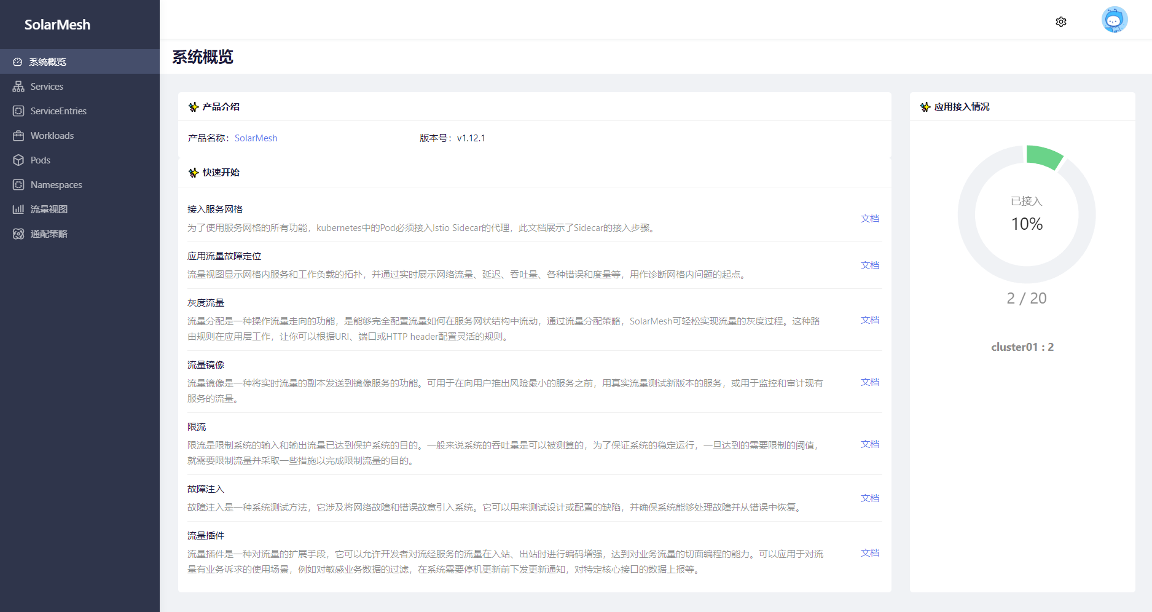This screenshot has width=1152, height=612.
Task: Open 文档 link for 应用流量故障定位
Action: [870, 265]
